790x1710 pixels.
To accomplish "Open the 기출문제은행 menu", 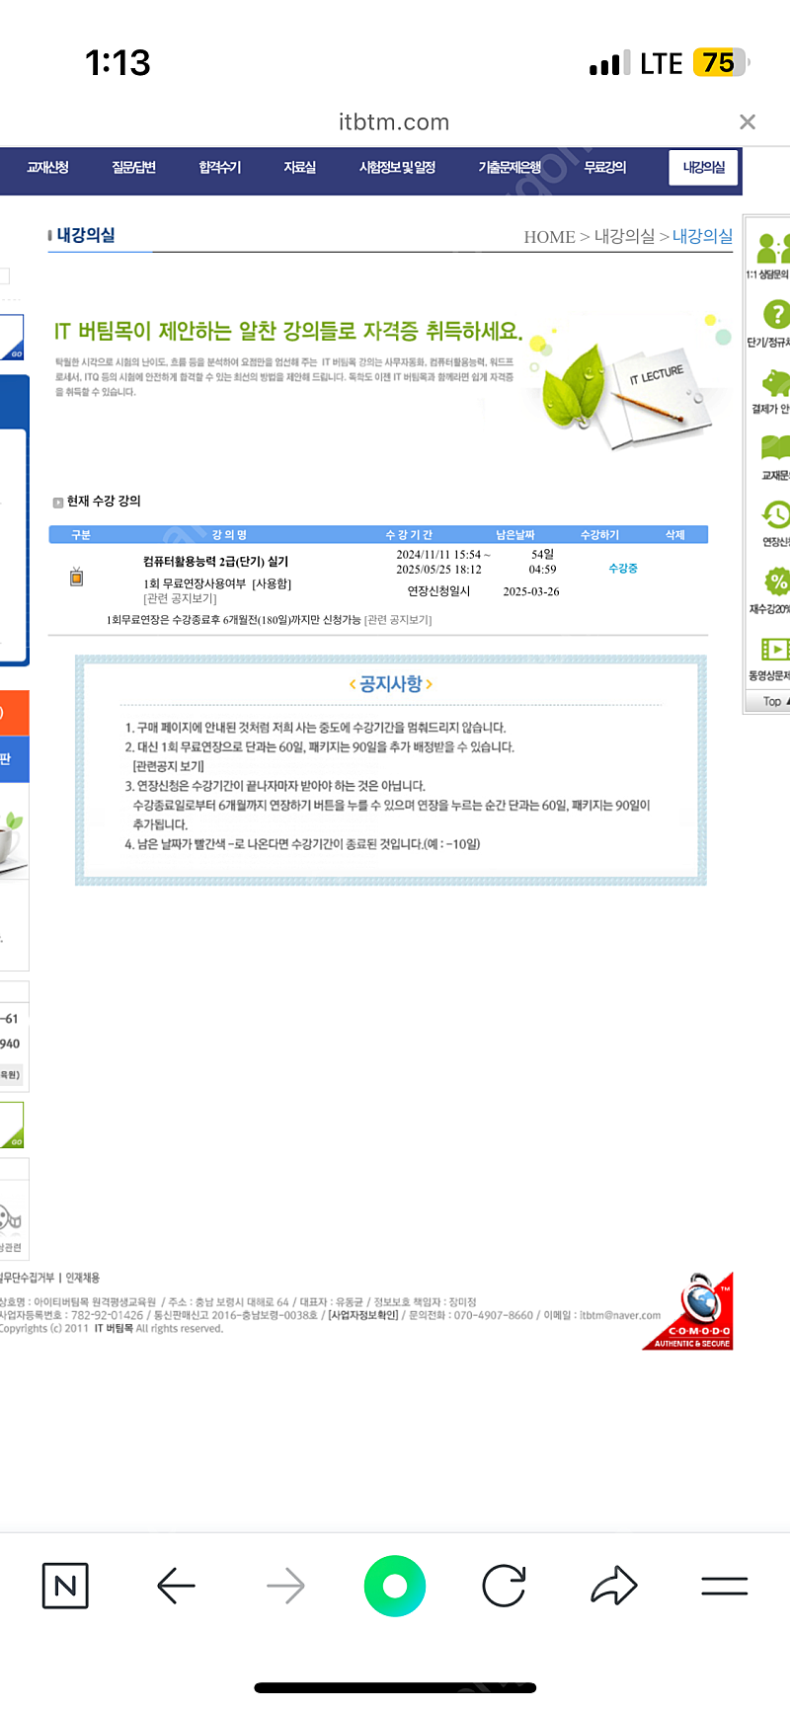I will click(510, 168).
